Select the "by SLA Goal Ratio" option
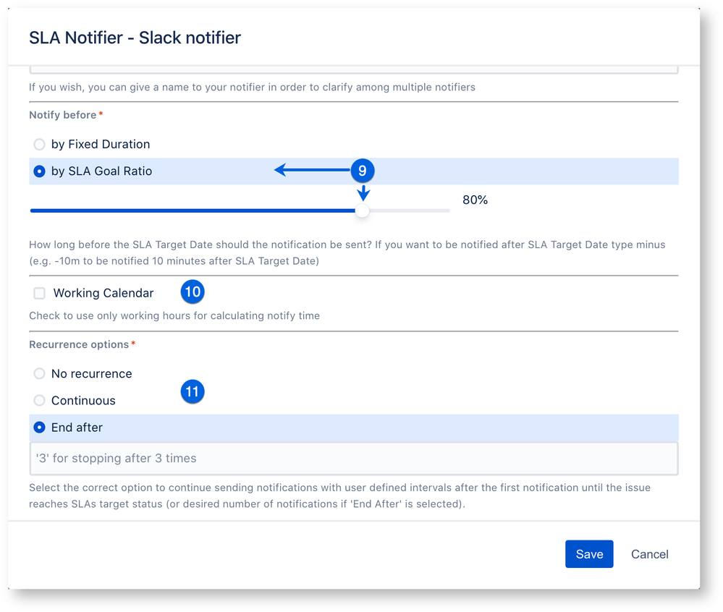Image resolution: width=723 pixels, height=612 pixels. click(39, 171)
